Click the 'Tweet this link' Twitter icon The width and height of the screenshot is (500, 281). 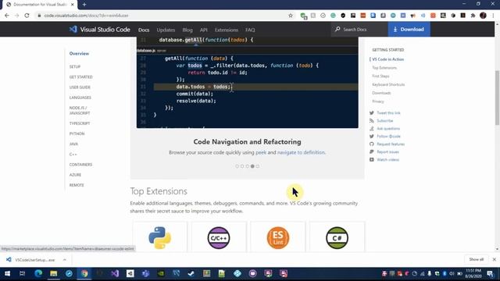coord(372,112)
